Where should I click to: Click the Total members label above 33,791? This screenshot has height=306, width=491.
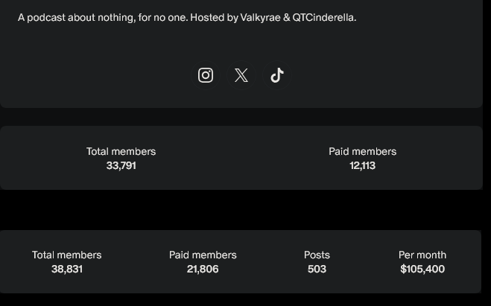[x=121, y=151]
